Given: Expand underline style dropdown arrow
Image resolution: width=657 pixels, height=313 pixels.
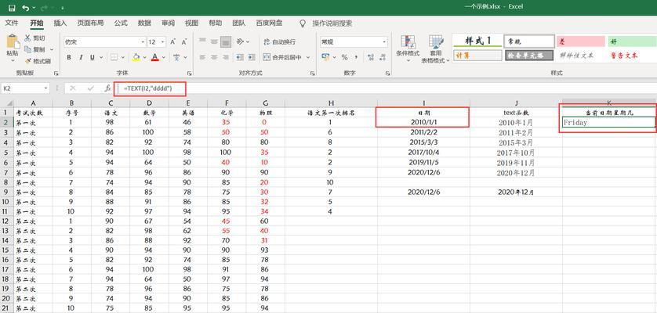Looking at the screenshot, I should tap(100, 57).
